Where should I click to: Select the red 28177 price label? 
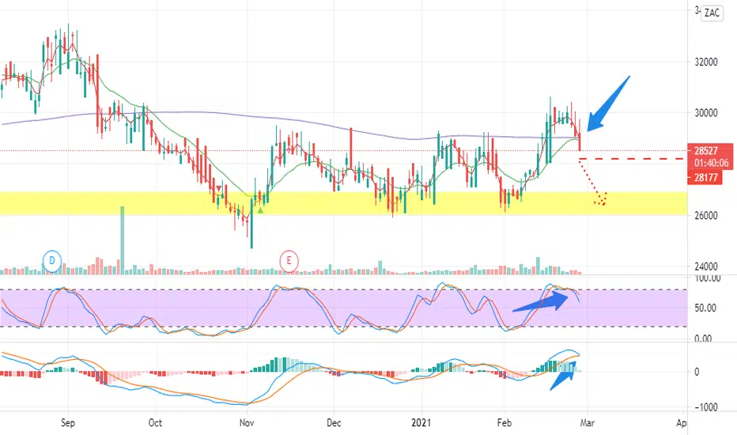tap(706, 177)
